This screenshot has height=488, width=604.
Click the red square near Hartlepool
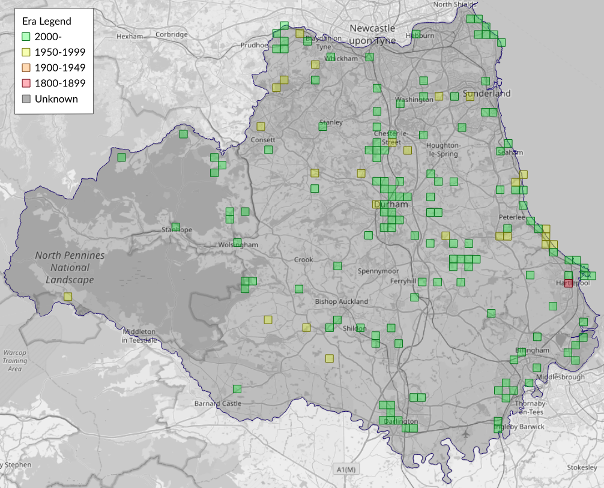coord(569,283)
